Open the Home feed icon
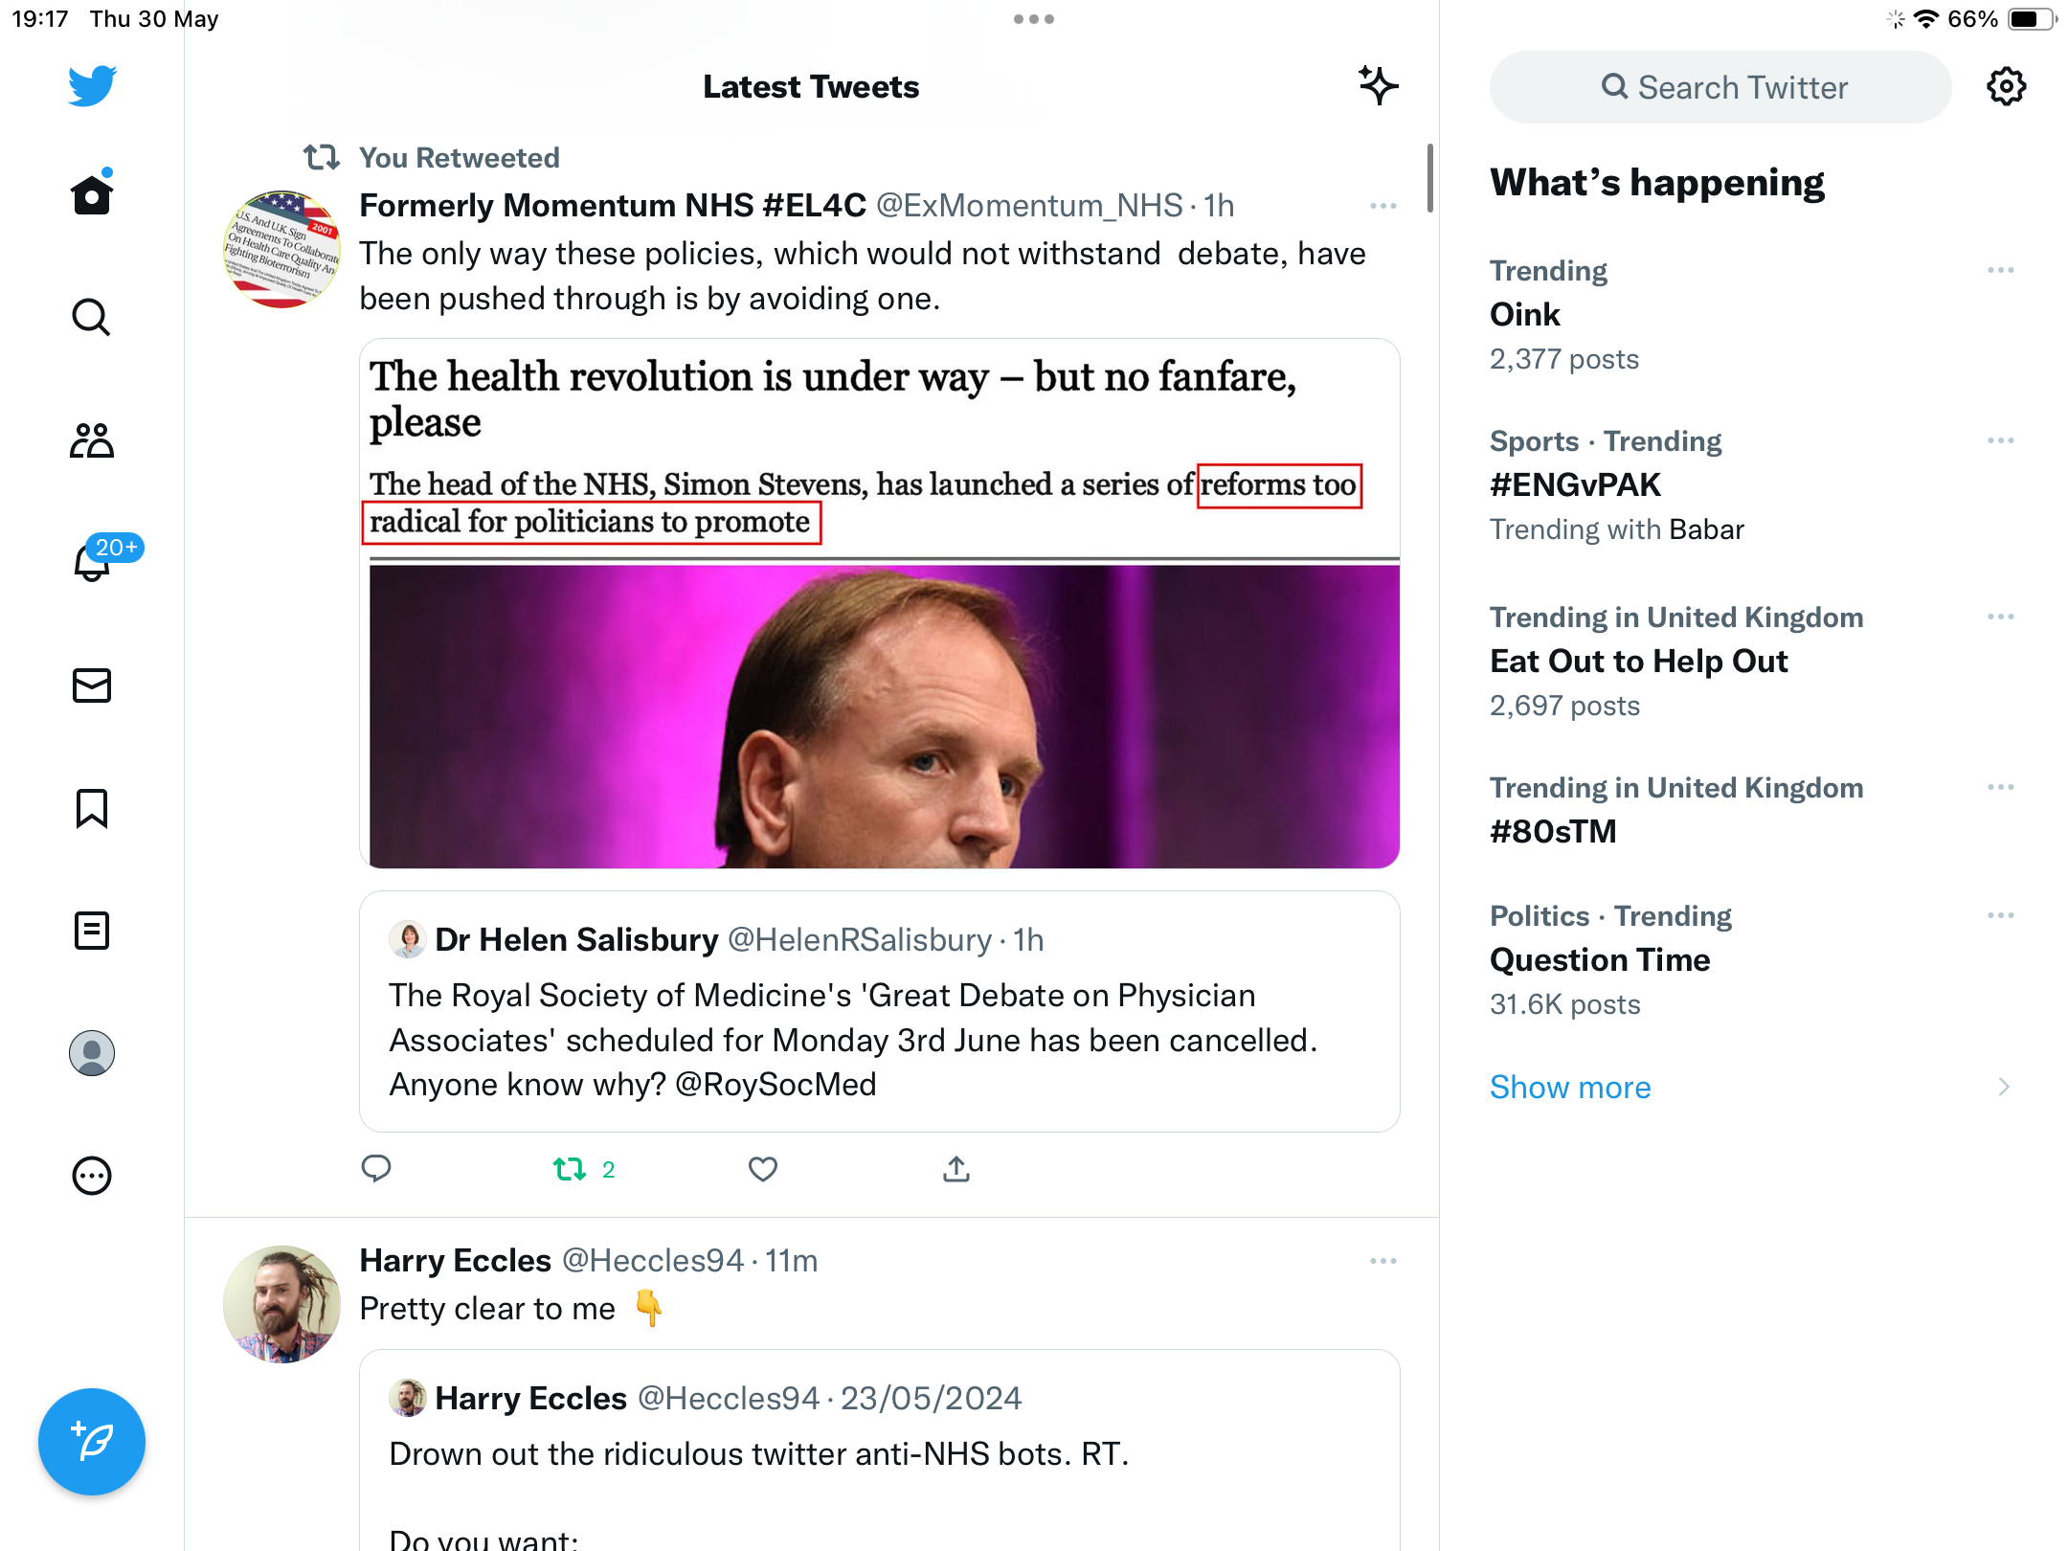This screenshot has width=2068, height=1551. click(92, 194)
